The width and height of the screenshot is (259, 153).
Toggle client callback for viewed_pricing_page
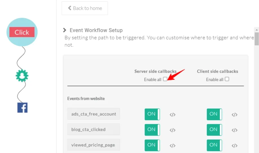pyautogui.click(x=214, y=145)
